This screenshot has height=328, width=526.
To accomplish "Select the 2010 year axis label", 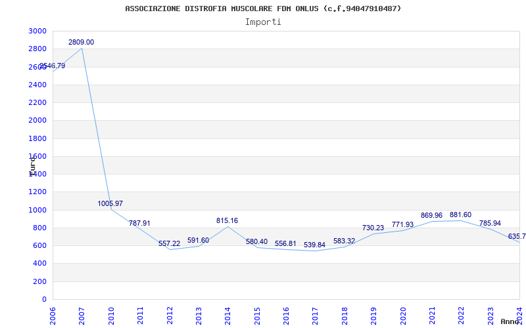I will click(111, 314).
